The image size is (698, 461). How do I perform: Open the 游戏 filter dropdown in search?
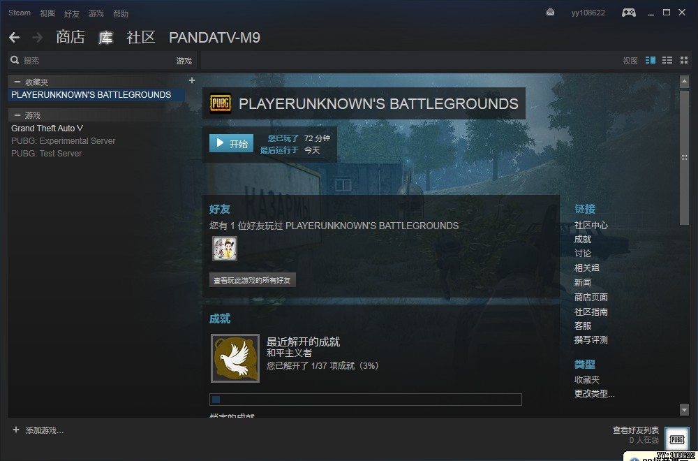coord(184,61)
